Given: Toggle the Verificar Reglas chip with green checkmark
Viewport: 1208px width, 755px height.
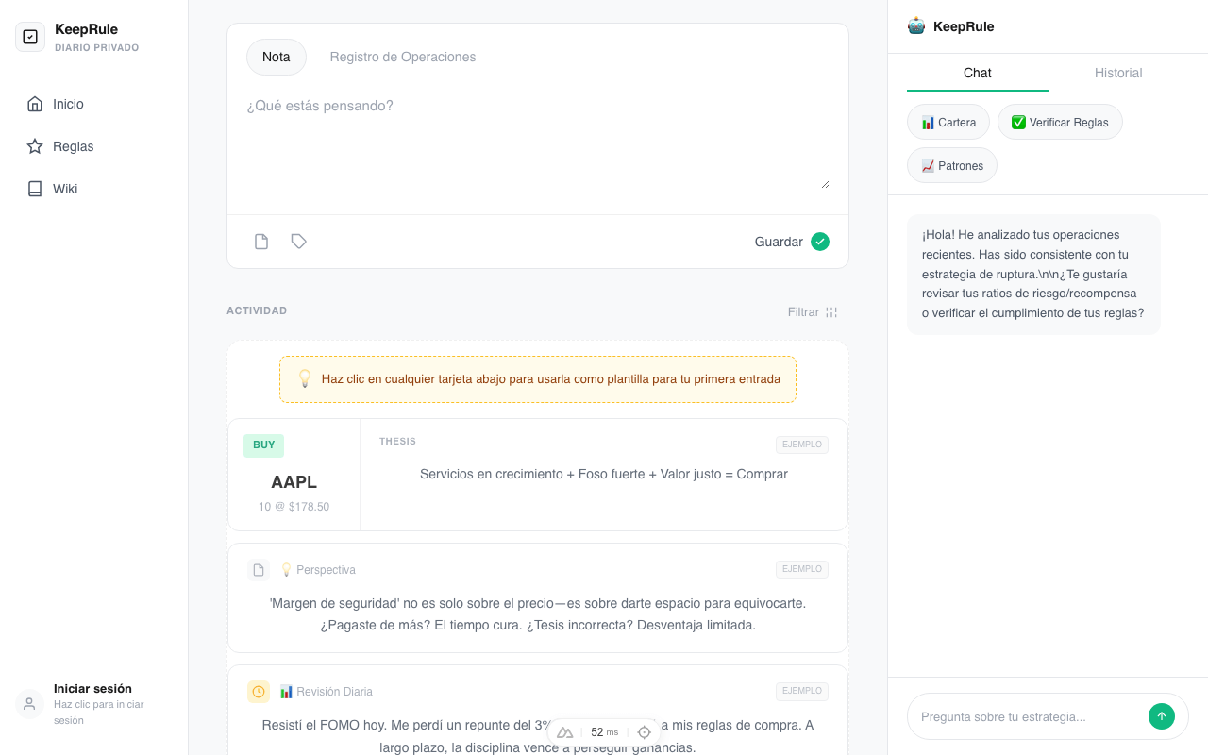Looking at the screenshot, I should [1060, 122].
